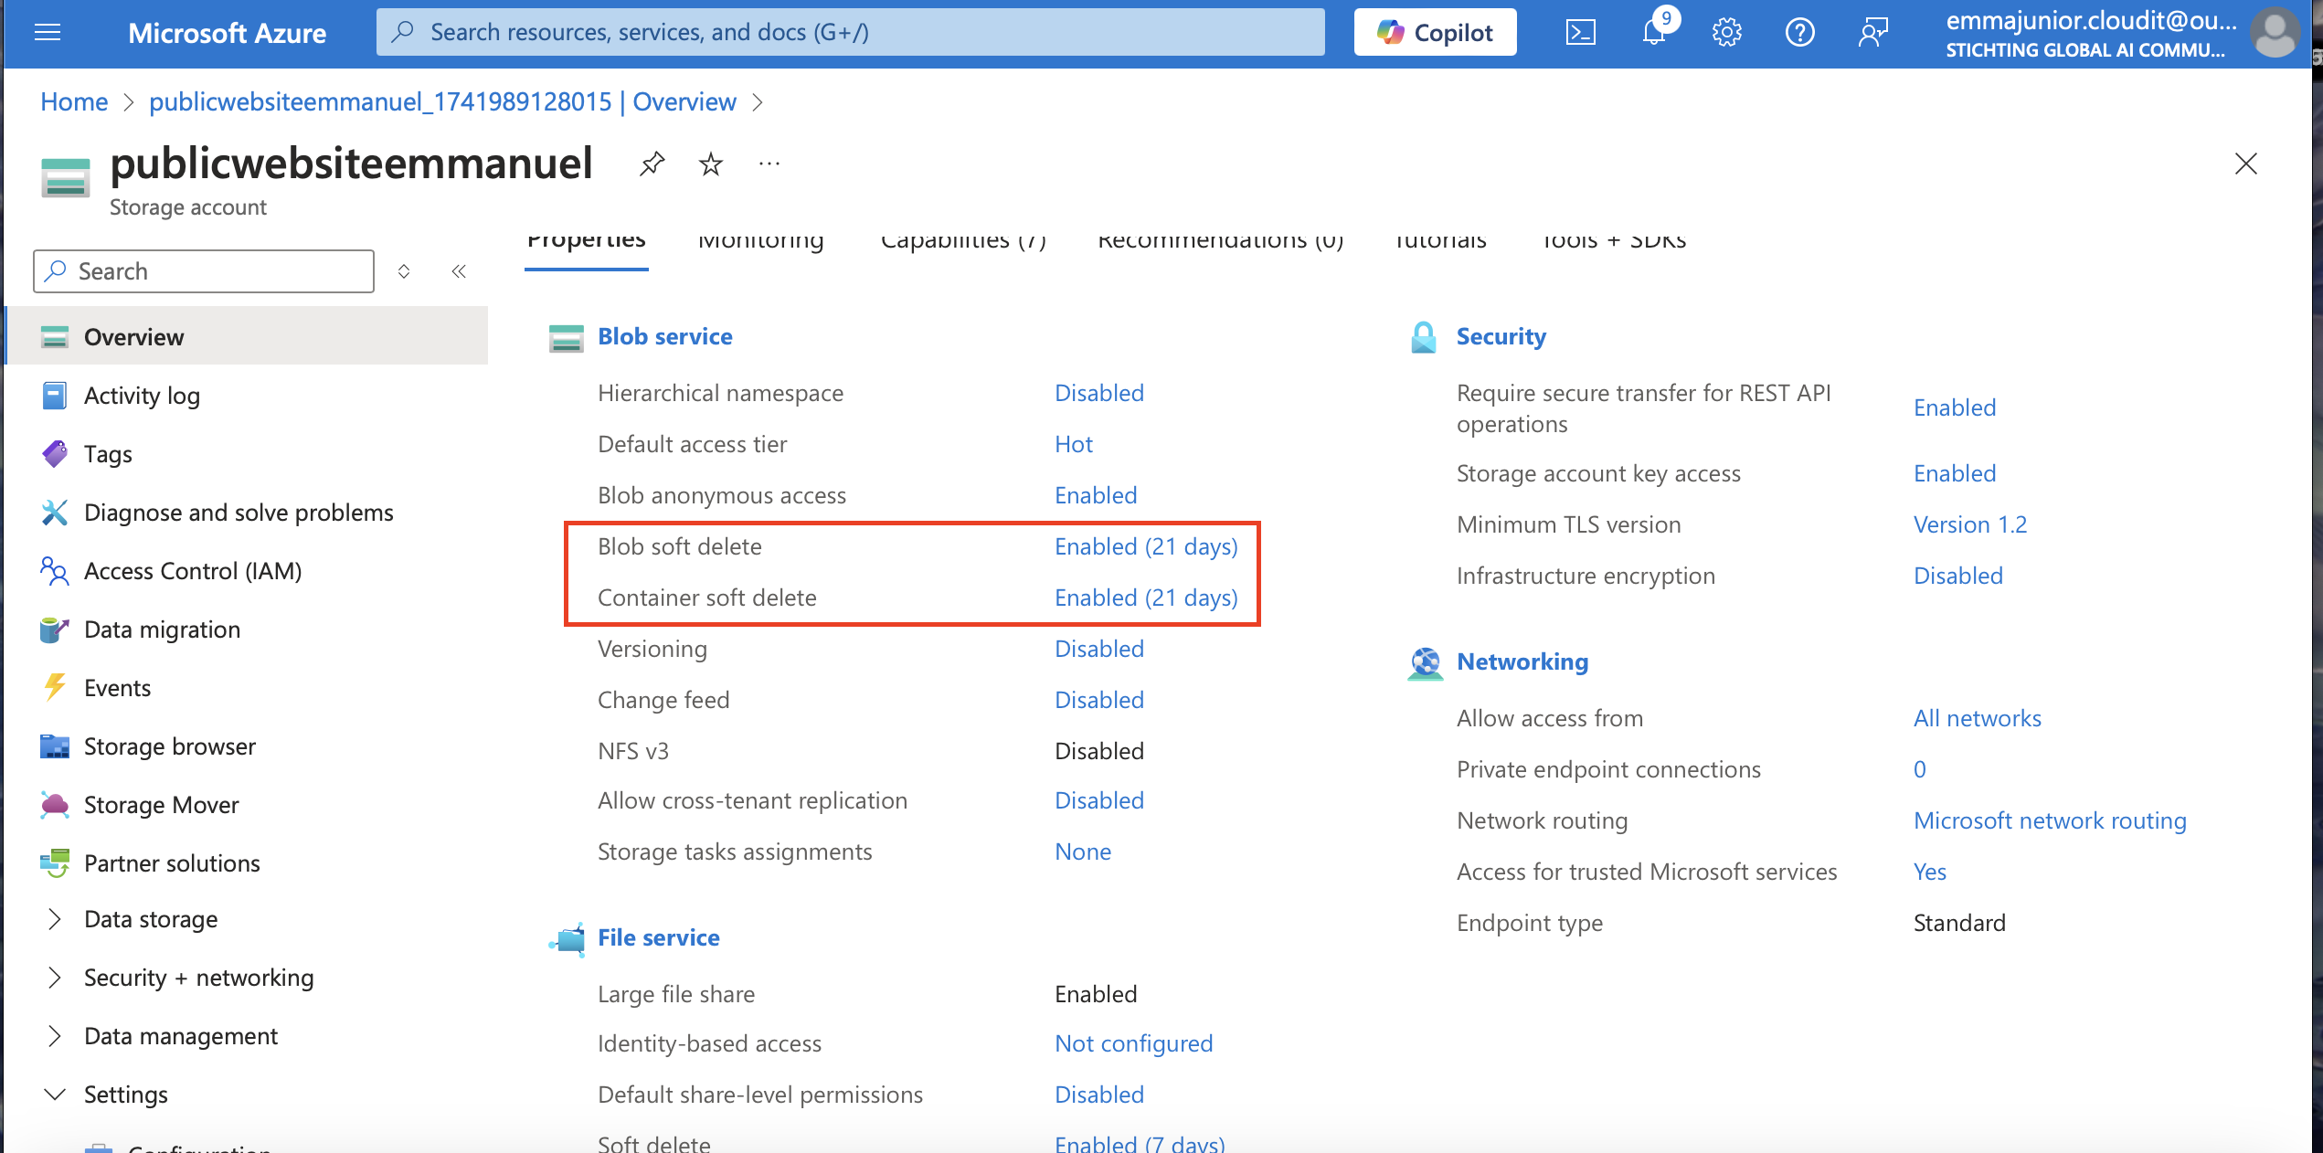The width and height of the screenshot is (2323, 1153).
Task: Launch Cloud Shell from the top bar
Action: pyautogui.click(x=1581, y=33)
